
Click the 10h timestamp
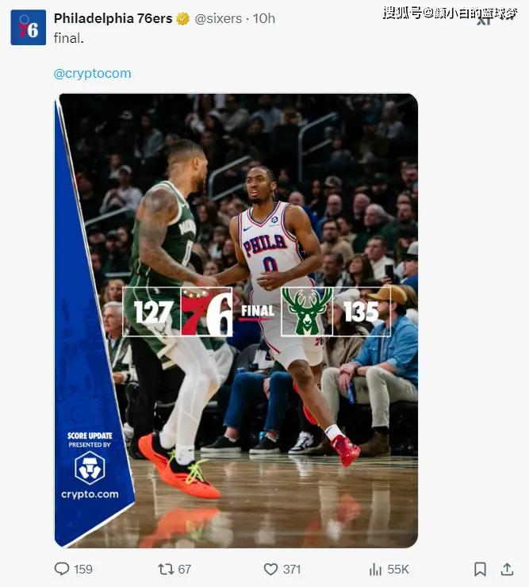pos(264,18)
